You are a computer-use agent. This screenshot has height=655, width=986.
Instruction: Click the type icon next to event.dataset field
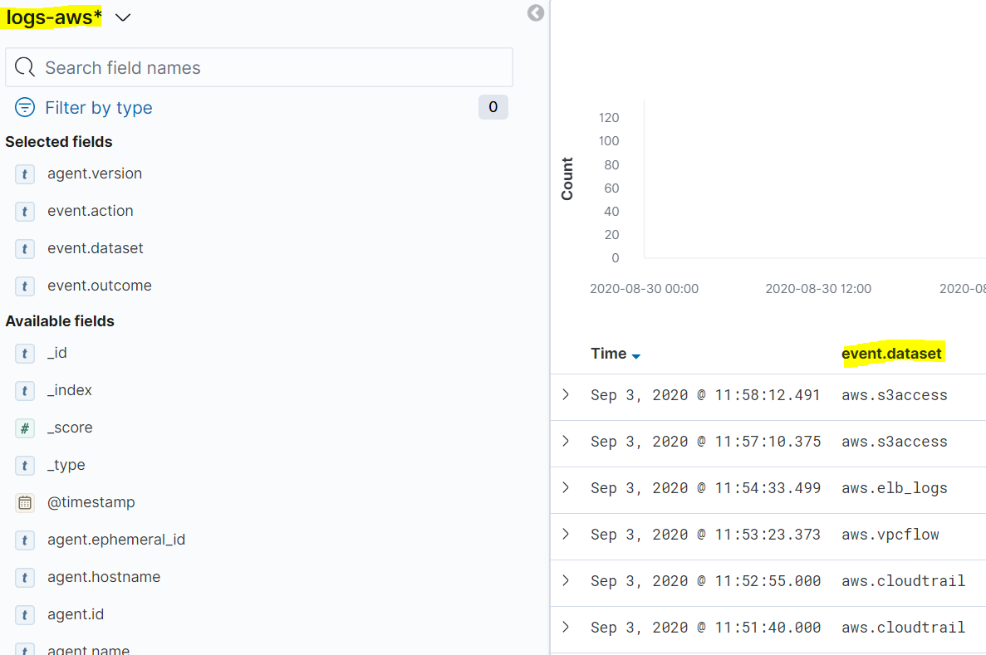pyautogui.click(x=25, y=249)
